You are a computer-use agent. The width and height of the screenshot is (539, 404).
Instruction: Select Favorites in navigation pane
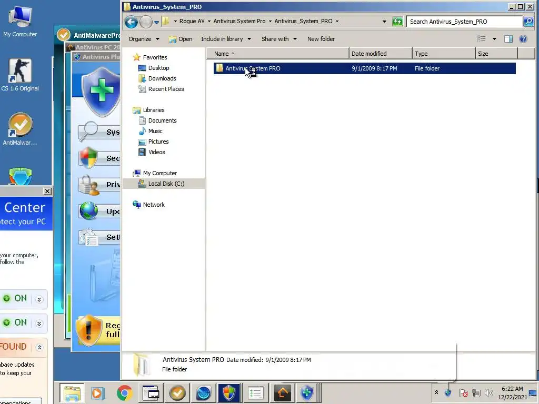[x=150, y=57]
